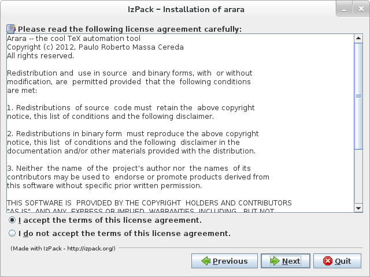Click the scrollbar up arrow of license text
Viewport: 370px width, 277px height.
coord(358,38)
